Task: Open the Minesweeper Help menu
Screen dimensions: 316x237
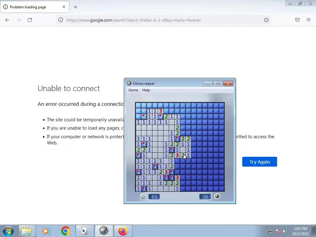Action: click(x=146, y=90)
